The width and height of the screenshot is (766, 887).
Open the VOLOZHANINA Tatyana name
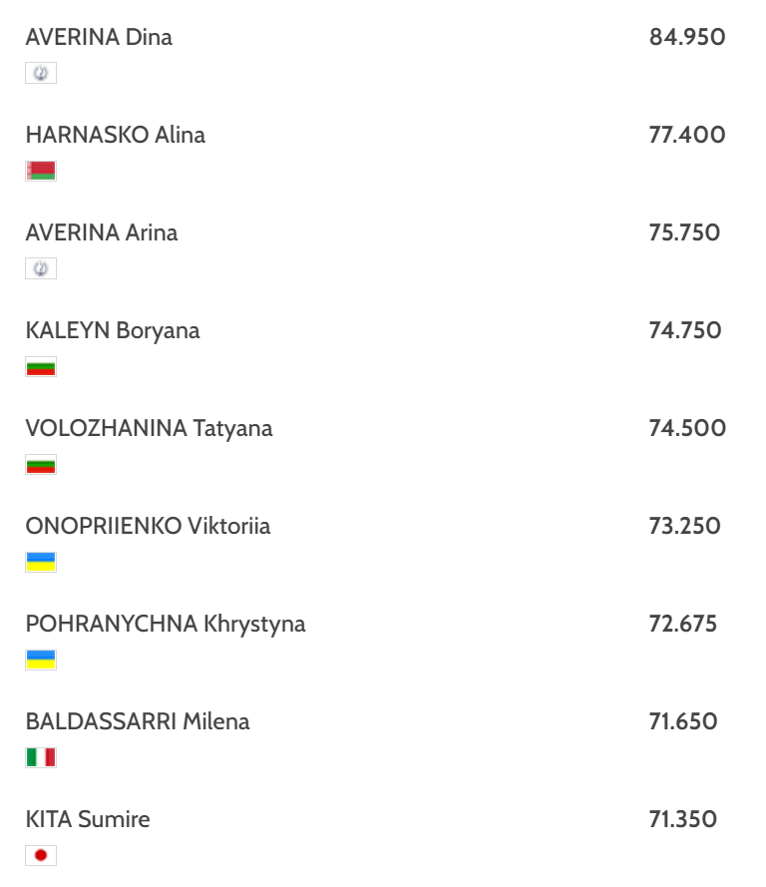(149, 429)
